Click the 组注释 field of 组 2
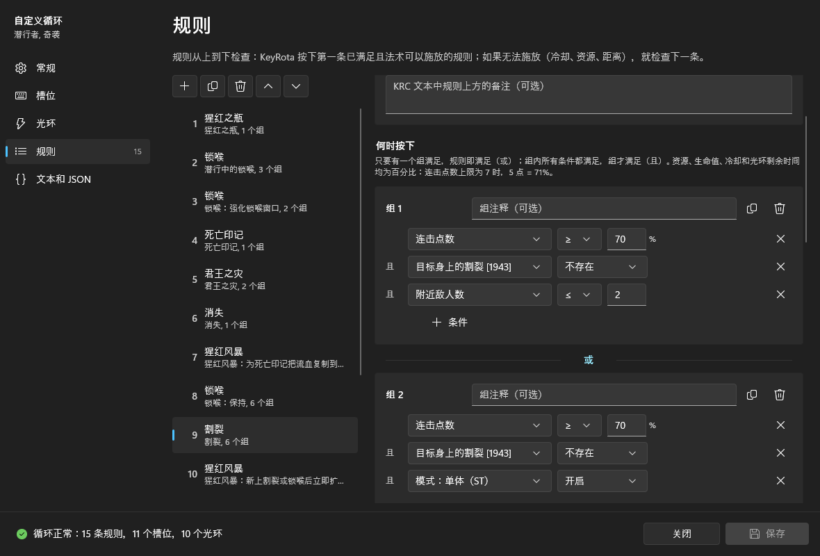 [x=603, y=395]
